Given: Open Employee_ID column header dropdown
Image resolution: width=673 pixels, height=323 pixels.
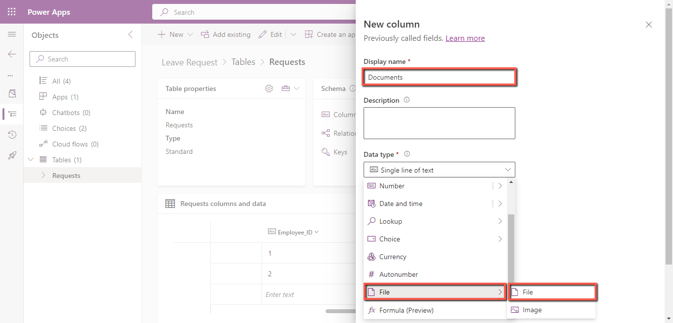Looking at the screenshot, I should [317, 232].
